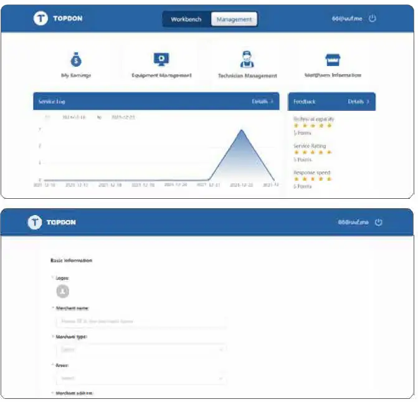418x402 pixels.
Task: Click the account email in the lower page header
Action: (353, 223)
